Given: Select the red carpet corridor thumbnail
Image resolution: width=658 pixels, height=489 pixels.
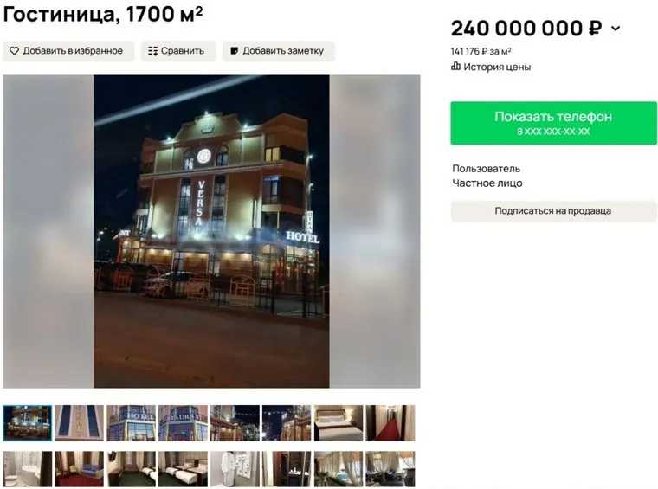Looking at the screenshot, I should [x=390, y=422].
